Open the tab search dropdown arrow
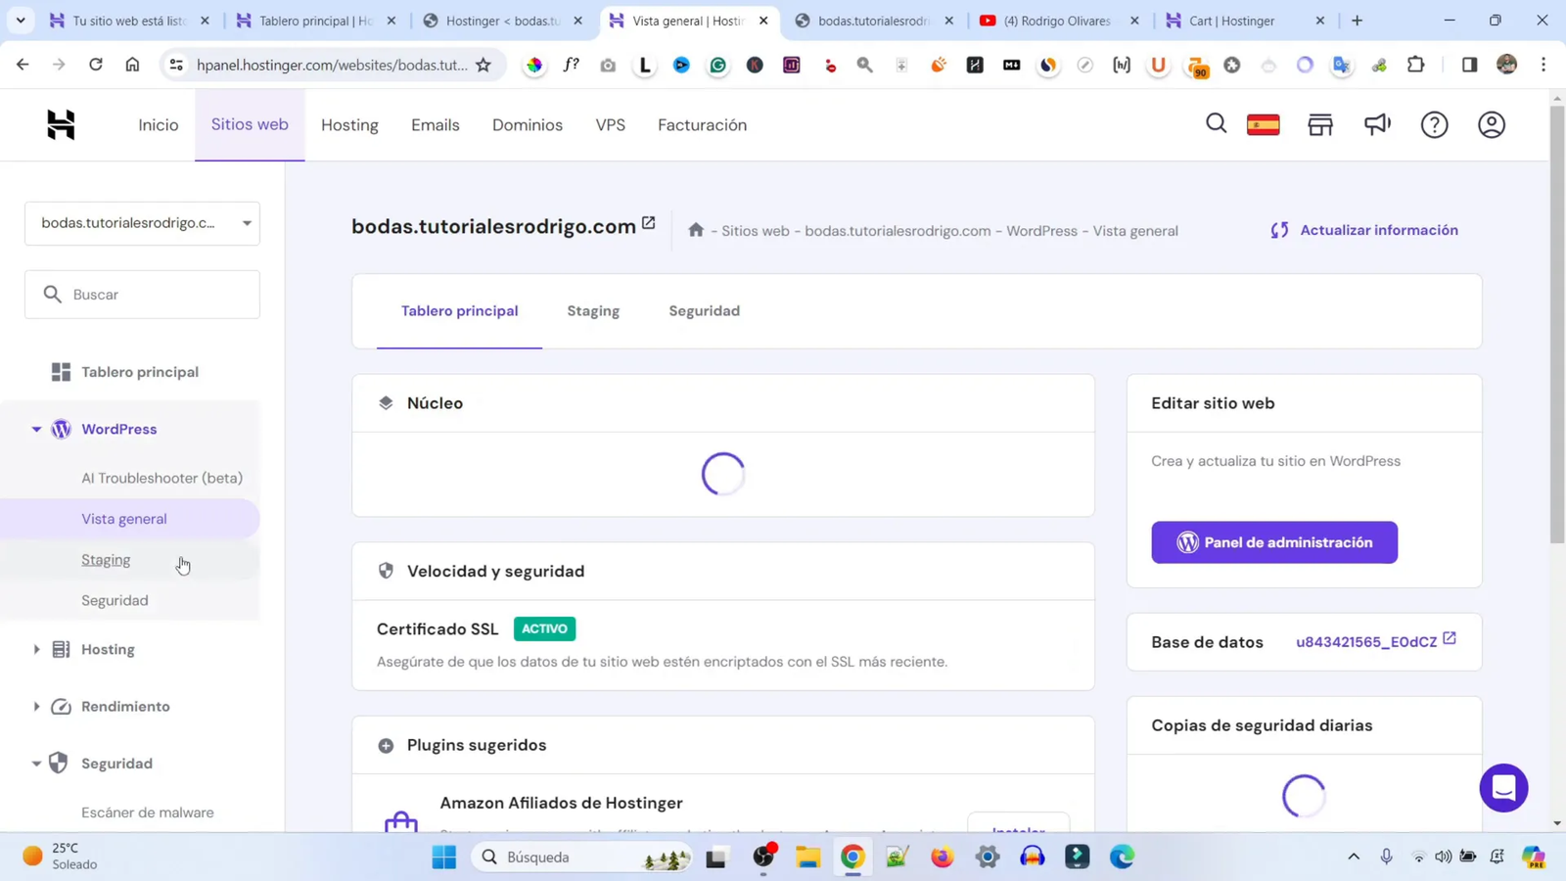This screenshot has height=881, width=1566. (21, 21)
